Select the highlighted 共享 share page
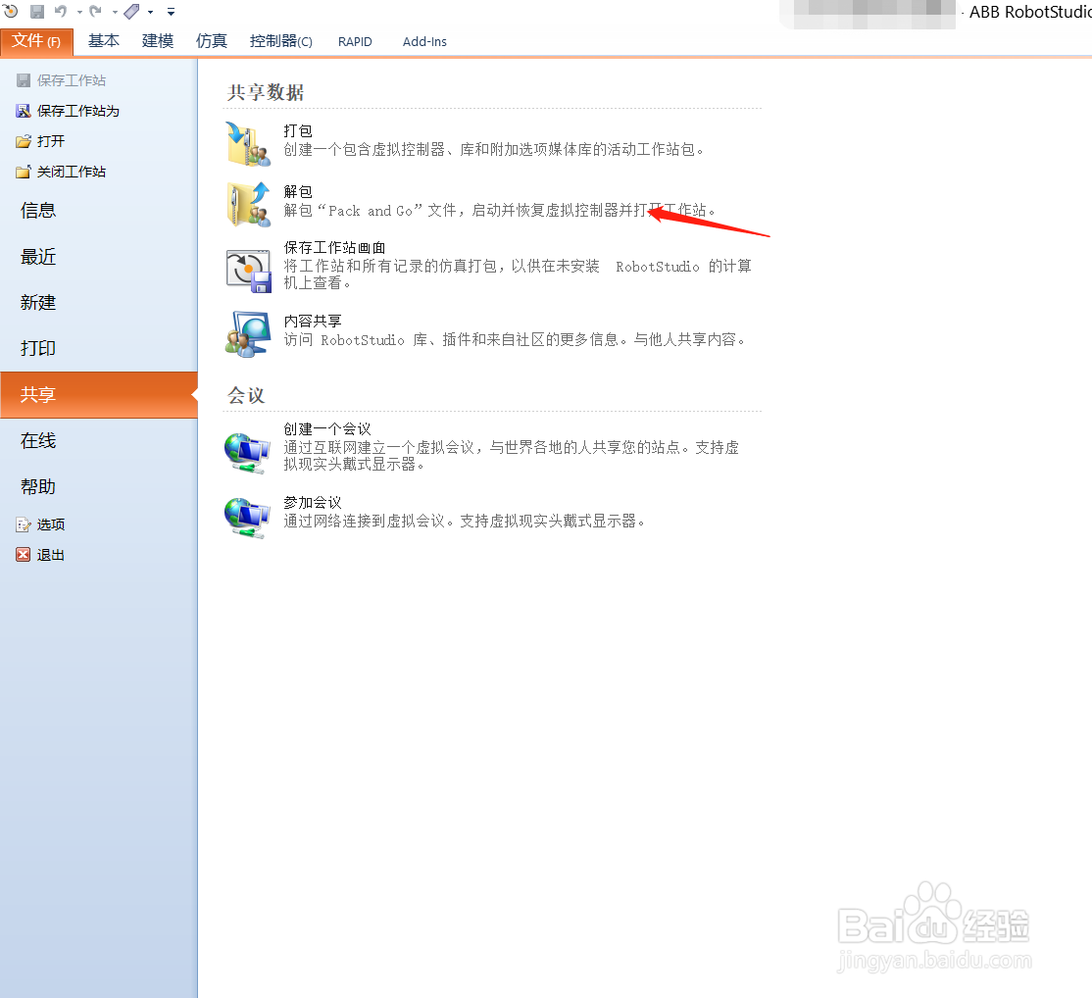The height and width of the screenshot is (998, 1092). 99,395
